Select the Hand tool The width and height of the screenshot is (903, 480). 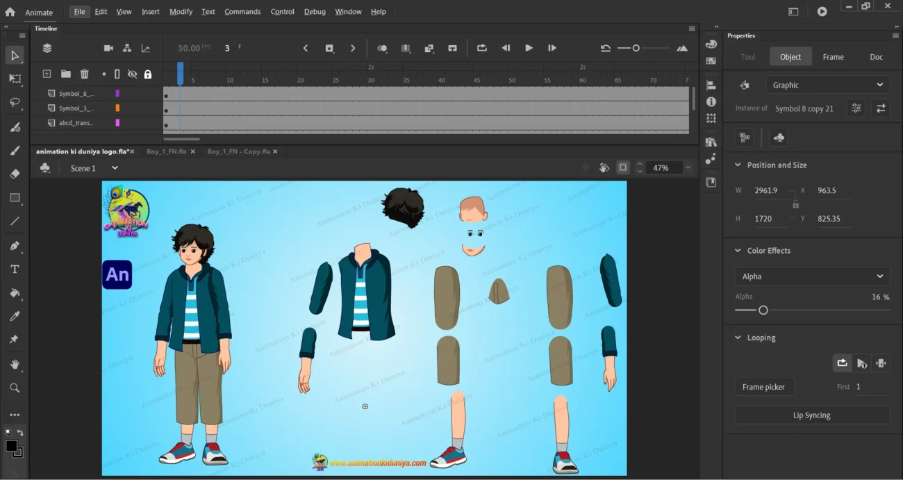pyautogui.click(x=15, y=364)
